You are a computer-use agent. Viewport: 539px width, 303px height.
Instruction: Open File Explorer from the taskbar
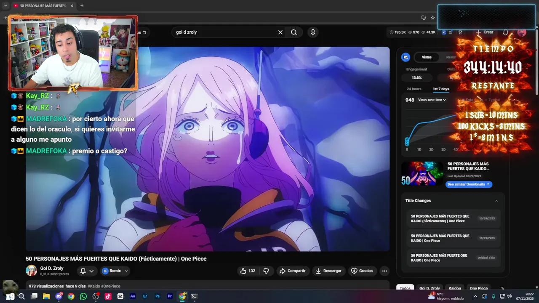(x=46, y=296)
